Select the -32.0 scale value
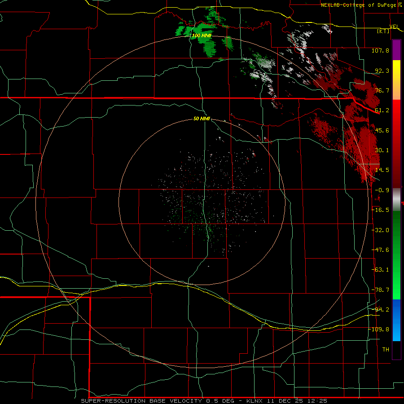 pos(380,230)
